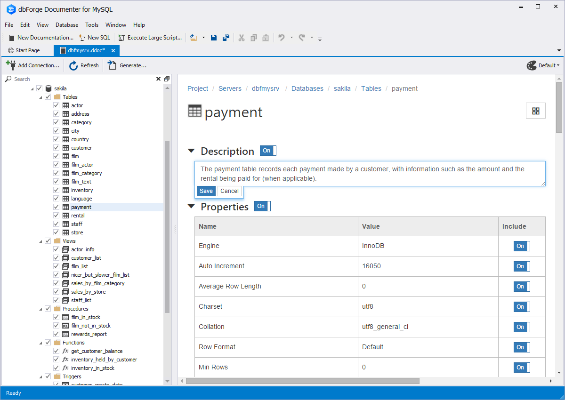Toggle Include switch for Collation row

point(522,327)
